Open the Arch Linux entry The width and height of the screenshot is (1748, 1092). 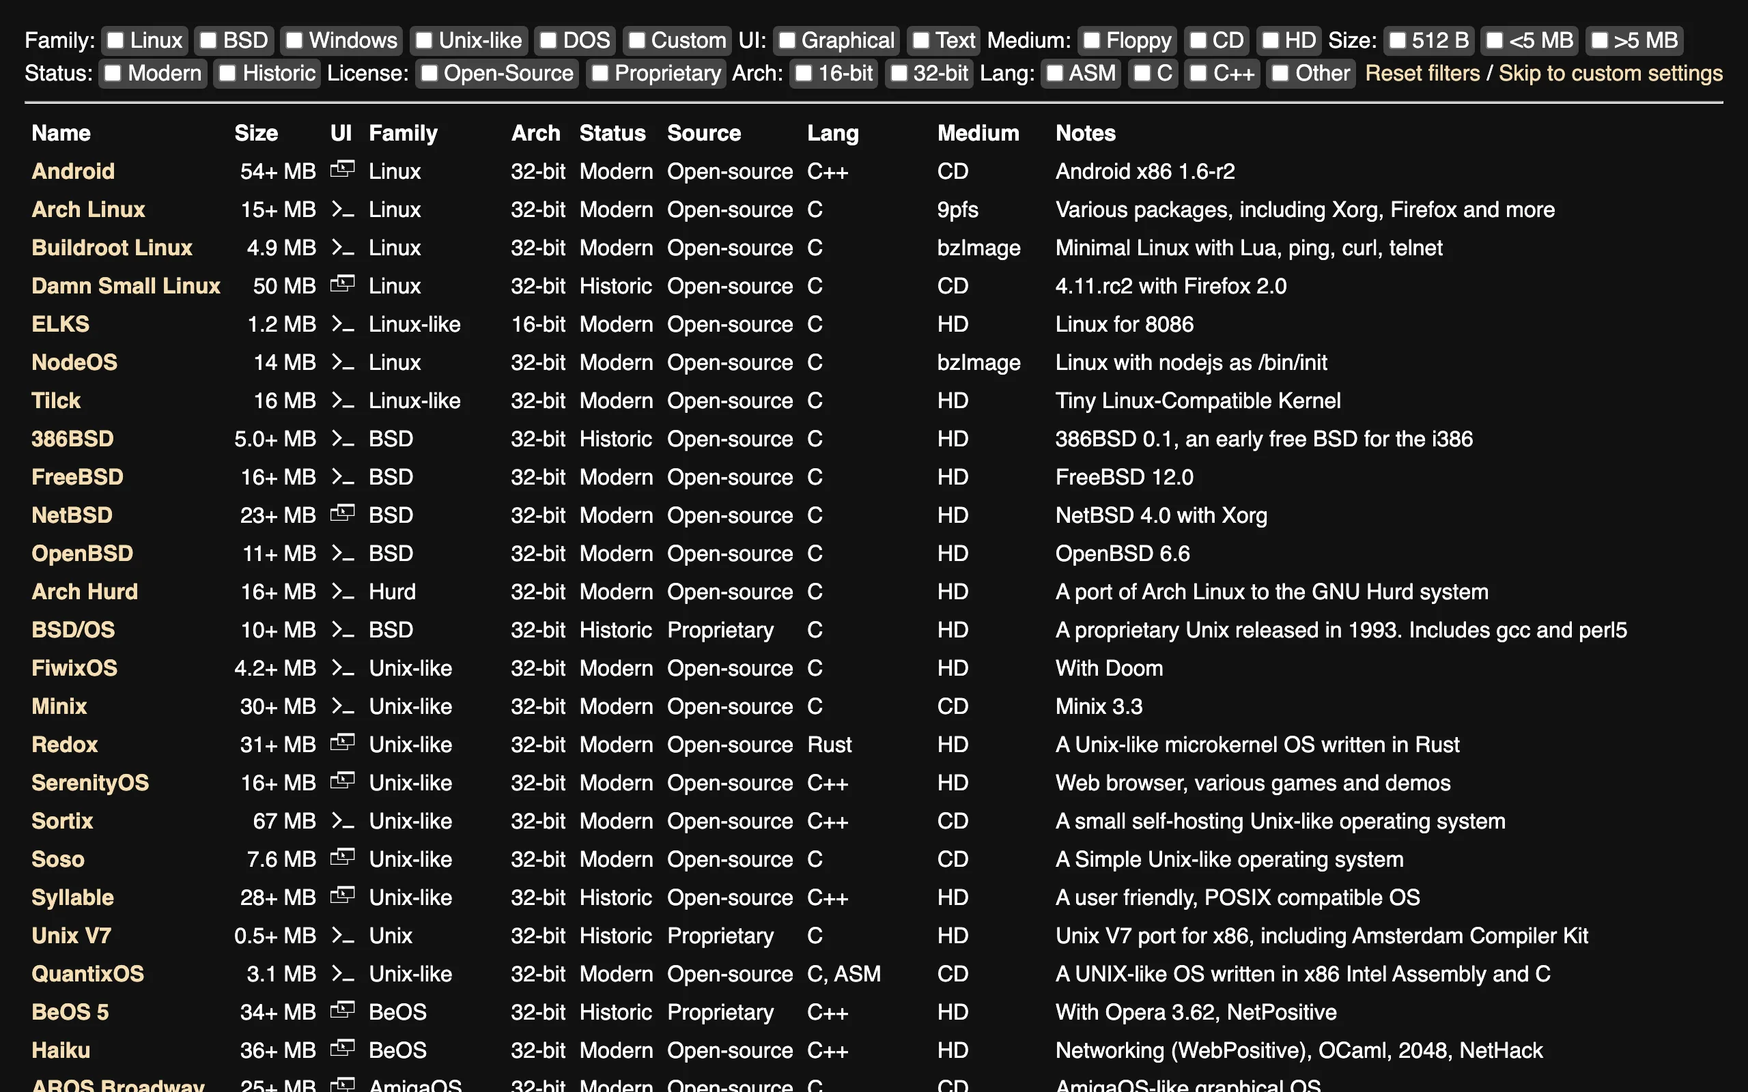tap(88, 210)
